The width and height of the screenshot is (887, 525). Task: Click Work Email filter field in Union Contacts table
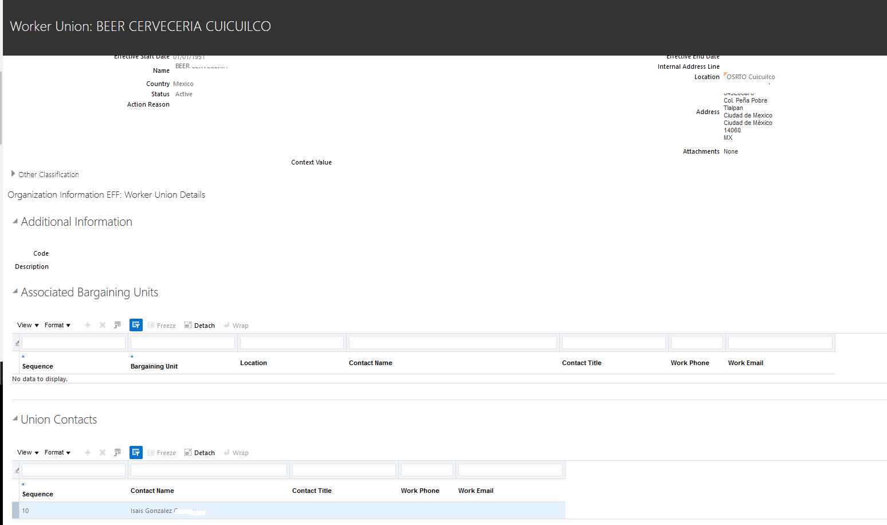[510, 470]
